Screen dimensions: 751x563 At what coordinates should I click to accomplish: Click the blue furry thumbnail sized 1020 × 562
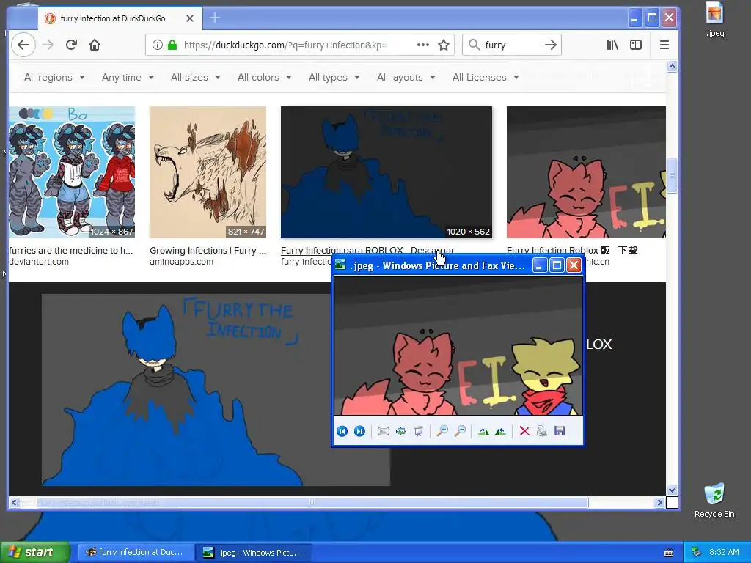point(386,172)
